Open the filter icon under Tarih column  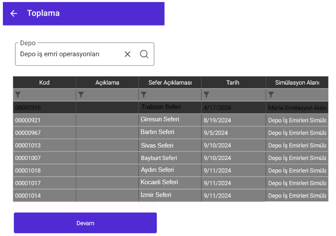[207, 95]
